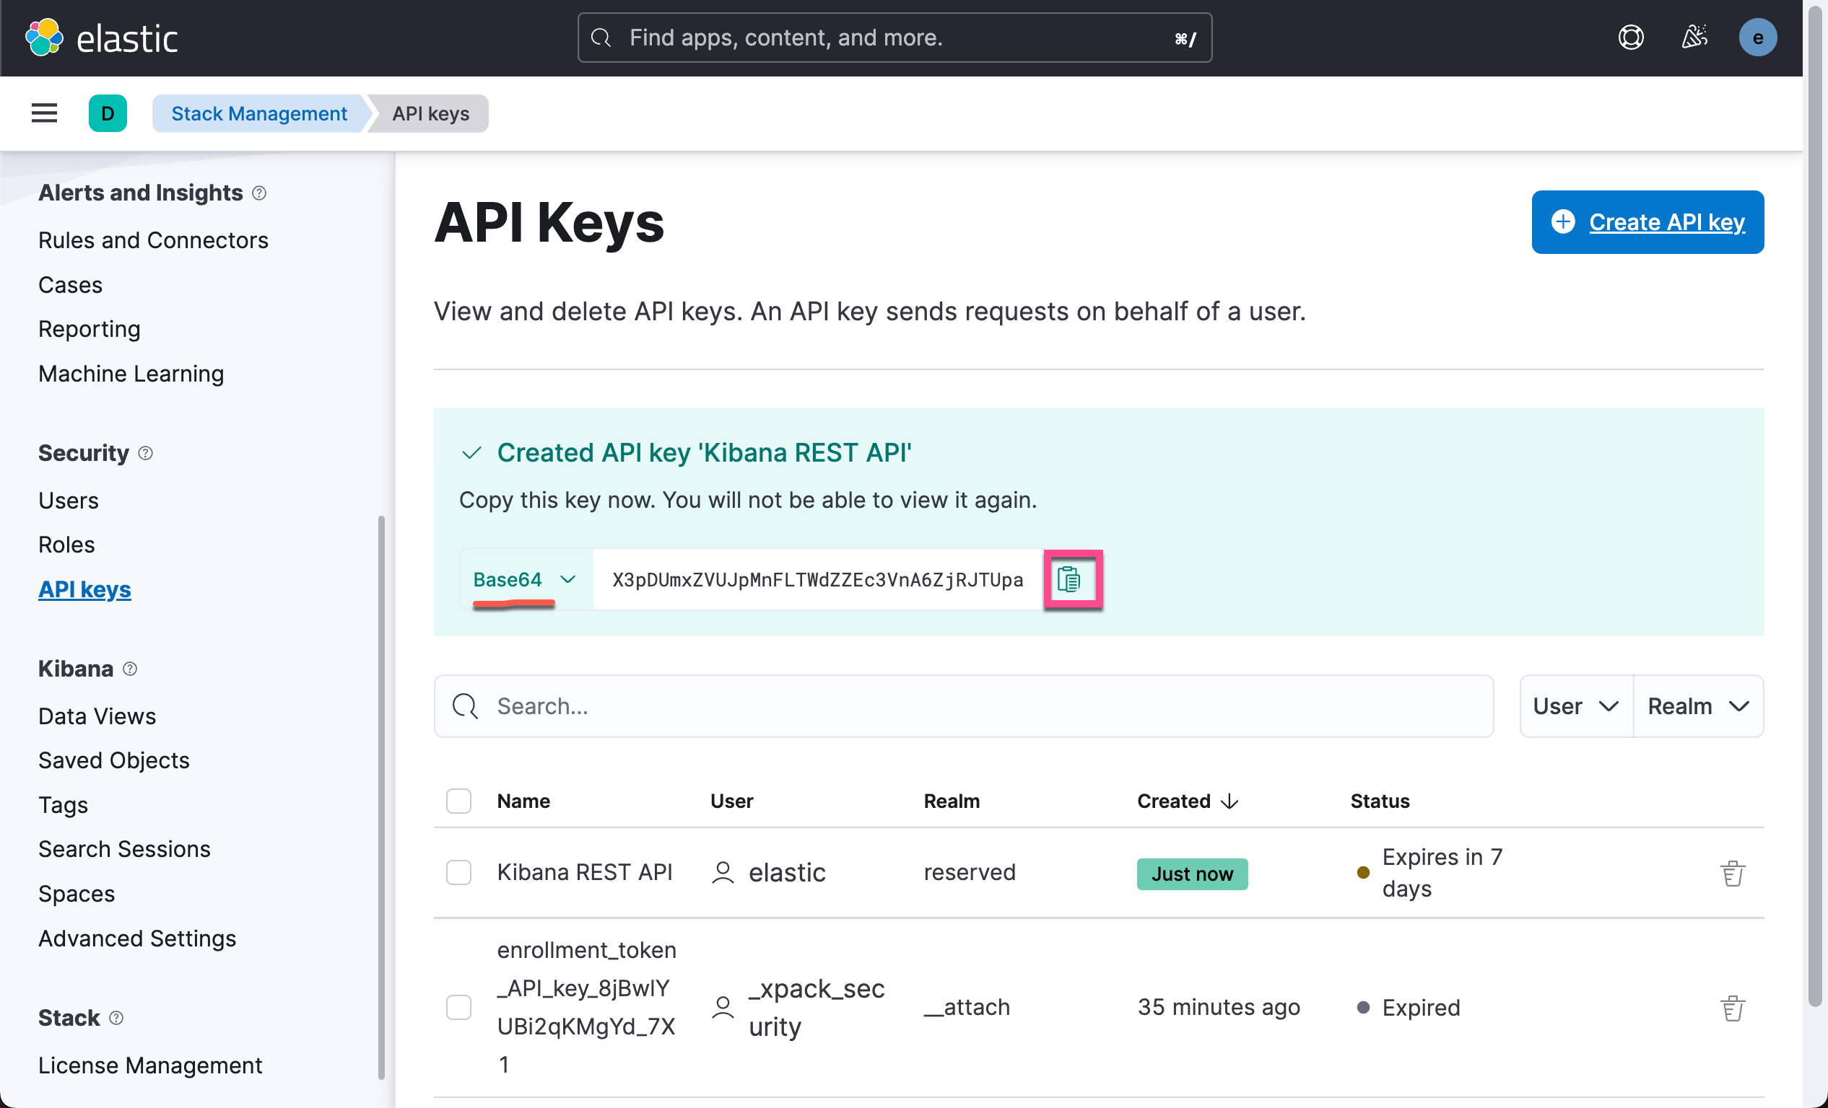Open the hamburger navigation menu
Screen dimensions: 1828x1108
click(43, 113)
